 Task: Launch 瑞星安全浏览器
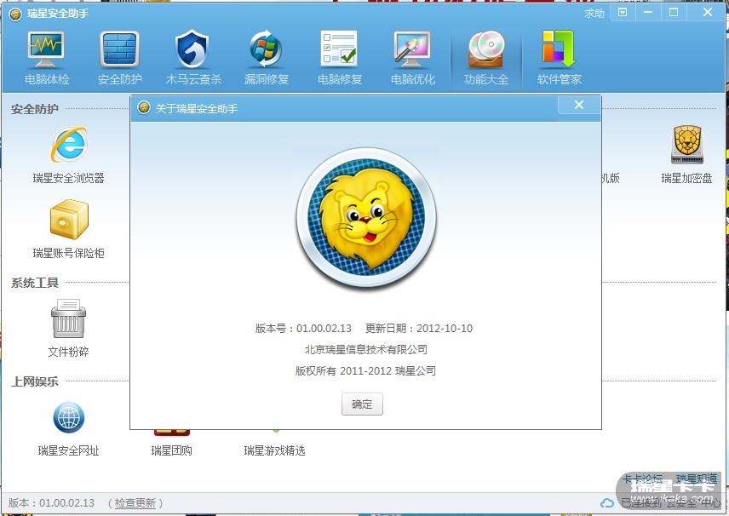[68, 155]
